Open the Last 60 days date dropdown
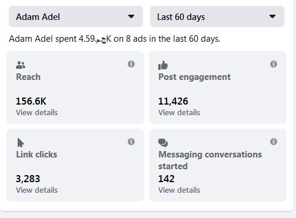The image size is (296, 218). [x=217, y=16]
